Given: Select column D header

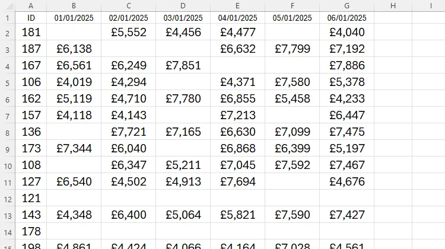Looking at the screenshot, I should click(x=183, y=6).
